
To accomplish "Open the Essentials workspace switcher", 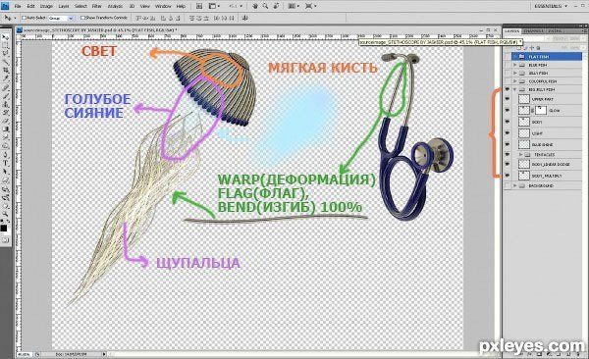I will click(551, 6).
